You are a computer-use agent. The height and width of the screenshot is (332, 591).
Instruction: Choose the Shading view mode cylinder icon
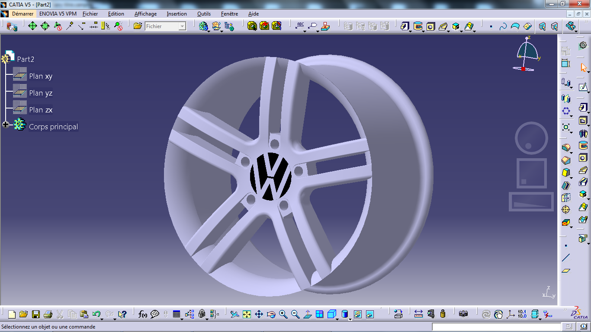click(345, 314)
